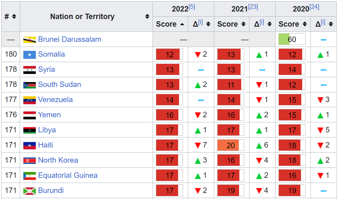Viewport: 338px width, 199px height.
Task: Click the Venezuela flag icon
Action: [x=29, y=100]
